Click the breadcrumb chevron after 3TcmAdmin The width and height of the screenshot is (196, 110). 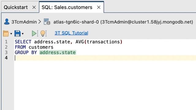click(x=40, y=22)
